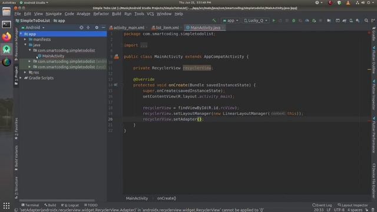Open the File menu
The height and width of the screenshot is (212, 377).
[18, 14]
